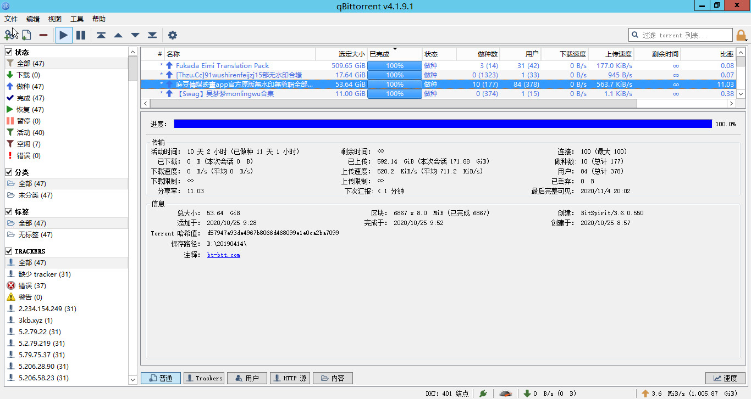Image resolution: width=751 pixels, height=399 pixels.
Task: Toggle the 标签 section checkbox
Action: pos(9,212)
